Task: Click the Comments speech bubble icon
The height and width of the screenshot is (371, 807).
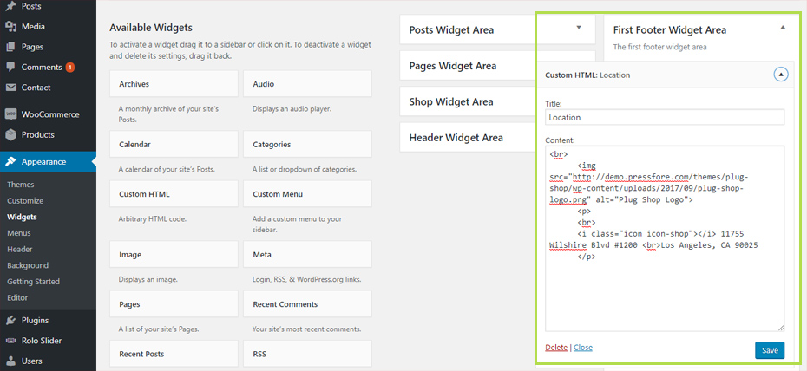Action: tap(10, 68)
